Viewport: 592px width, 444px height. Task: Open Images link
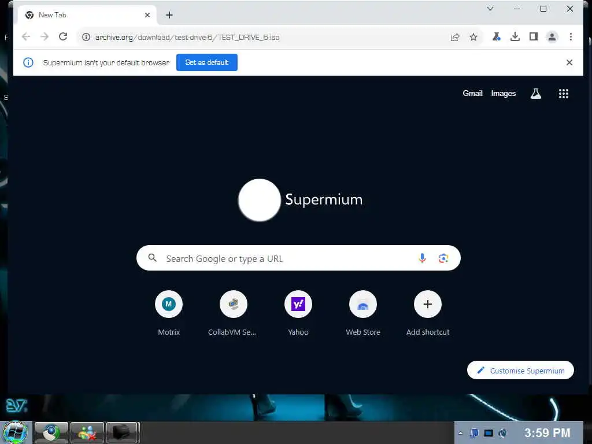click(504, 93)
